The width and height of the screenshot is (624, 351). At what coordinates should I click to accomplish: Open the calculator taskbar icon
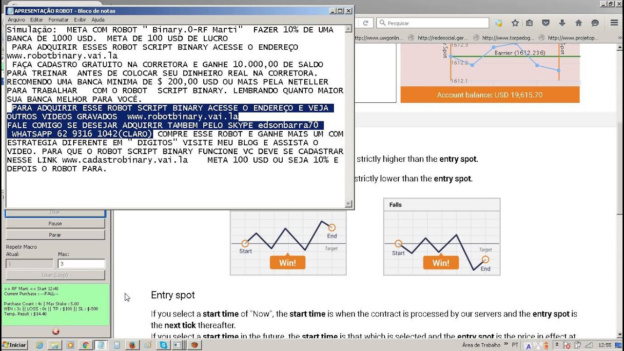click(117, 345)
